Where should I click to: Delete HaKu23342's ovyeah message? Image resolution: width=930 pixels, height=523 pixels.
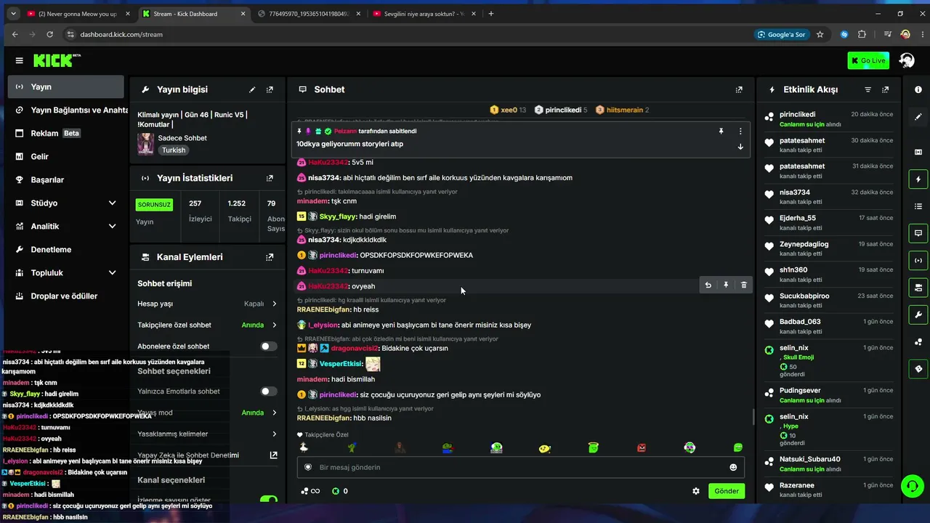743,285
